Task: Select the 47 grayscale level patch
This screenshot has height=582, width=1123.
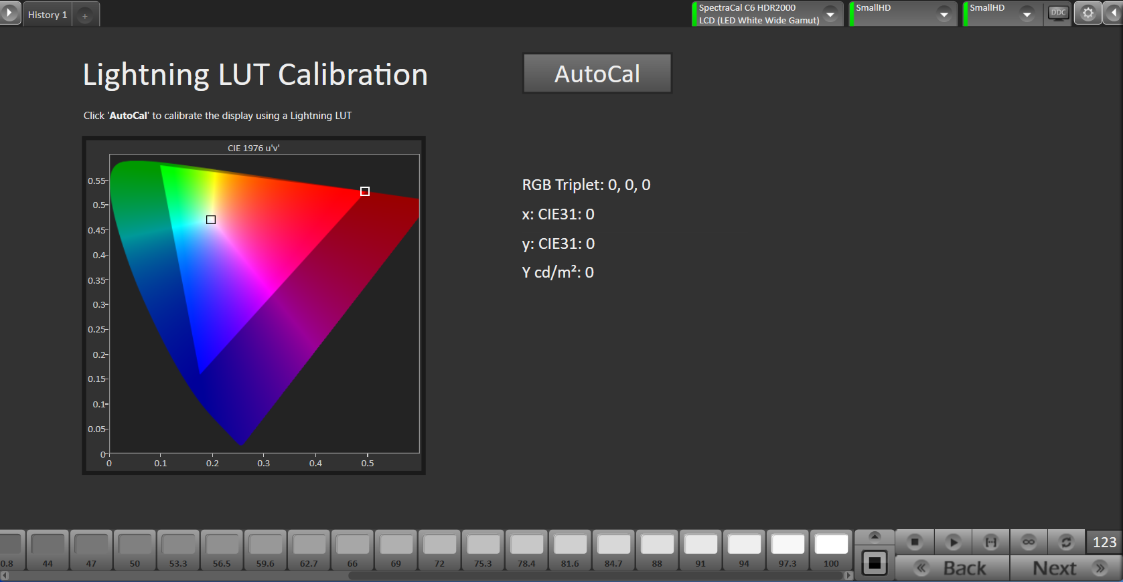Action: (91, 550)
